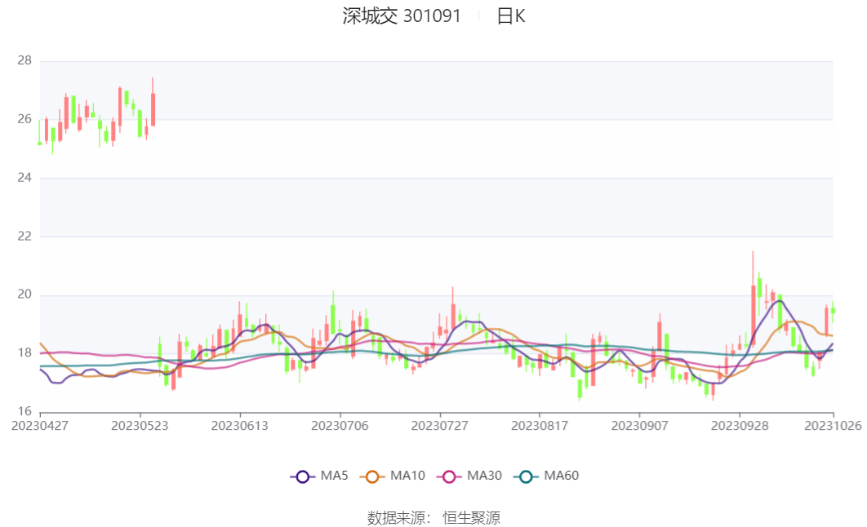Image resolution: width=867 pixels, height=527 pixels.
Task: Select the 日K chart type label
Action: pos(511,16)
